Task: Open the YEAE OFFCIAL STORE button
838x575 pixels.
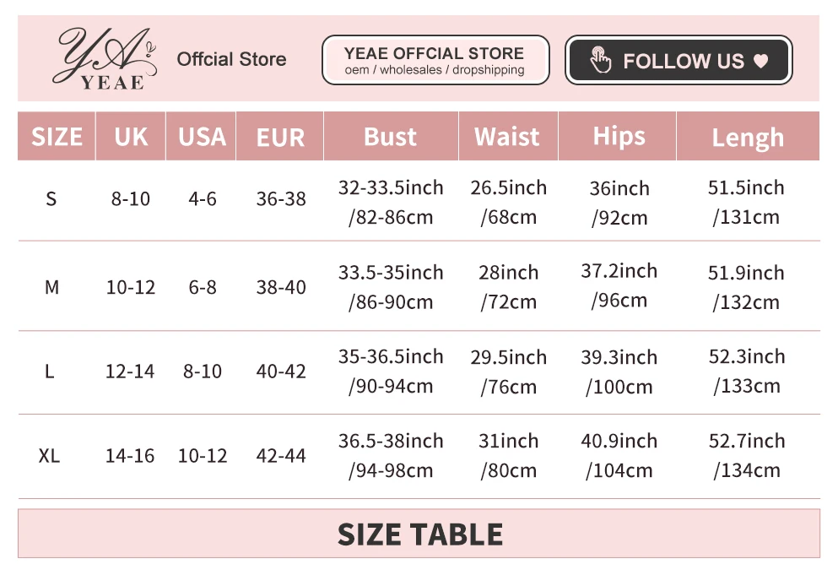Action: click(x=435, y=60)
